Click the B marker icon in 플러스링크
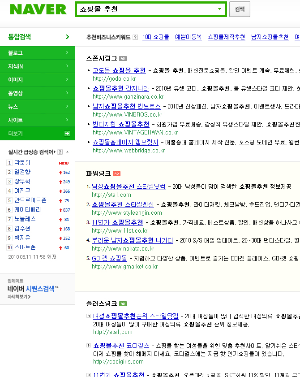The image size is (300, 377). click(88, 346)
